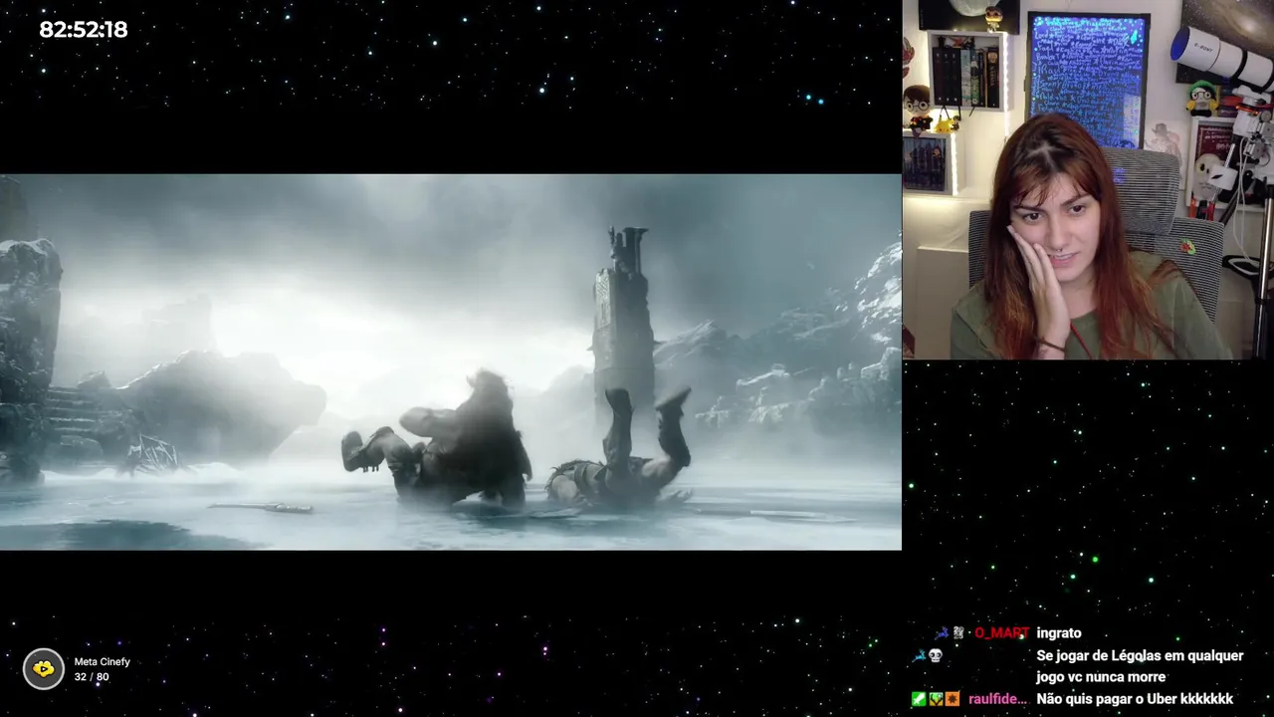The image size is (1274, 717).
Task: Click the green sword badge beside raulfide
Action: click(x=919, y=699)
